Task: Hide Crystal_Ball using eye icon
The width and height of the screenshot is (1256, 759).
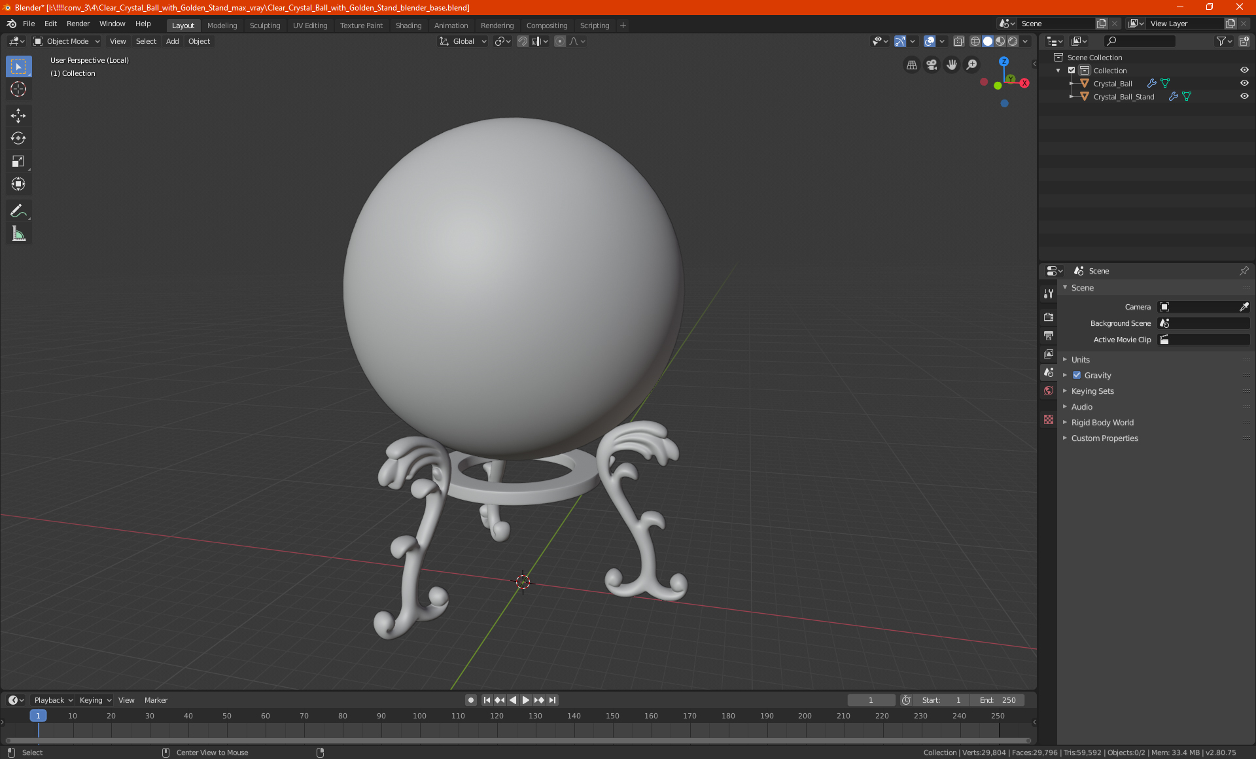Action: coord(1244,84)
